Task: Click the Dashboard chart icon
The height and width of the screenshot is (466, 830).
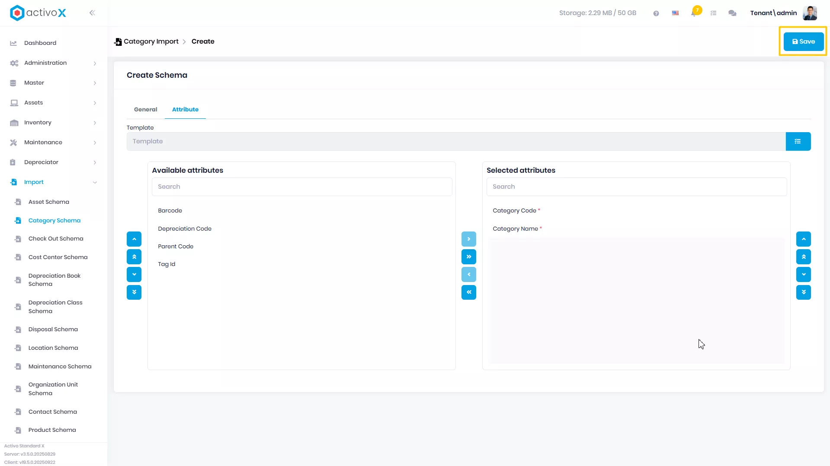Action: 13,43
